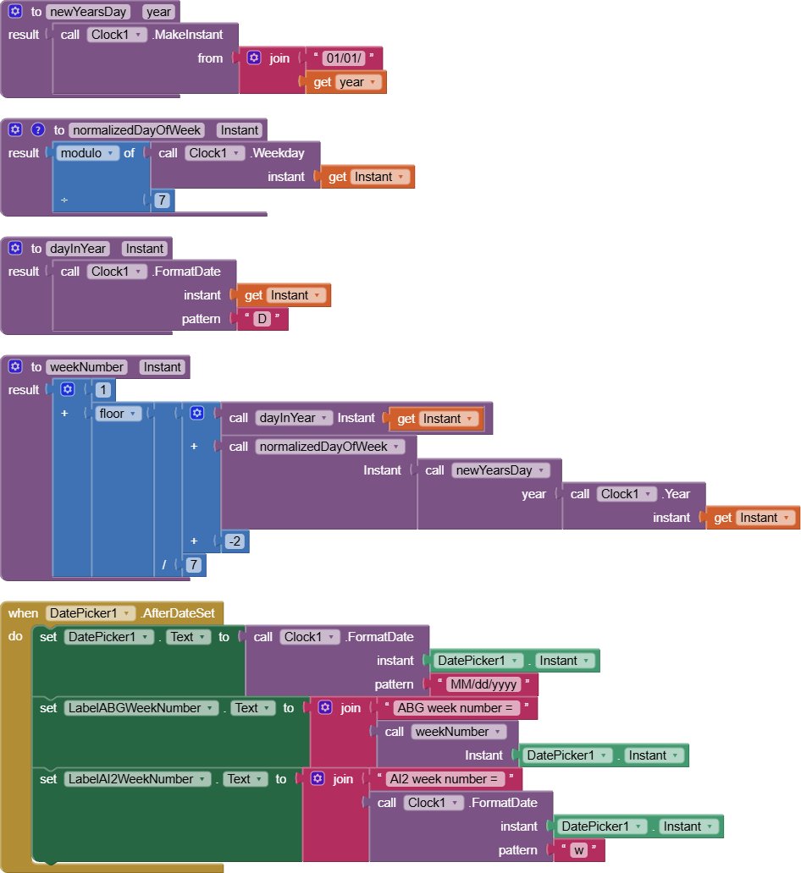Open the normalizedDayOfWeek call dropdown
The width and height of the screenshot is (801, 873).
tap(329, 447)
